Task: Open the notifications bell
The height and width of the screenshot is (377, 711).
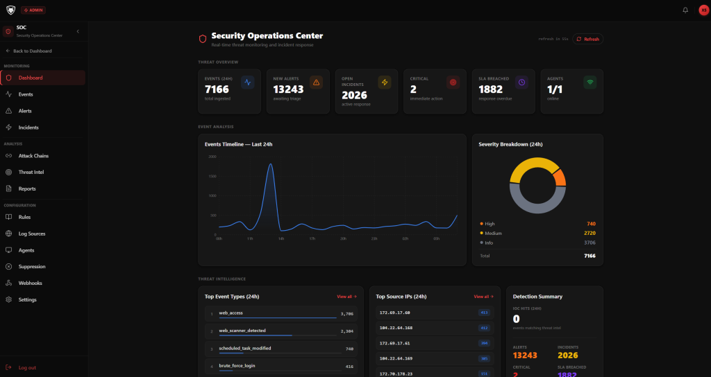Action: 685,10
